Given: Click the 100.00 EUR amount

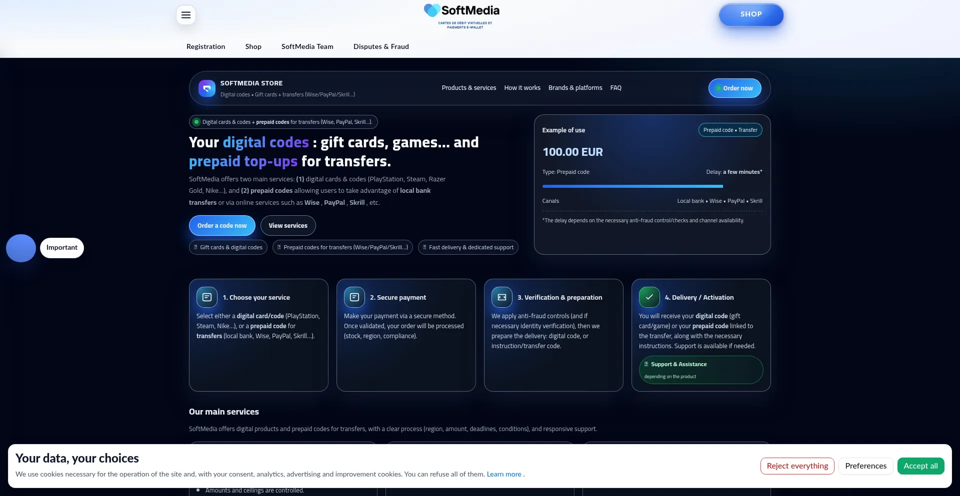Looking at the screenshot, I should pyautogui.click(x=572, y=152).
